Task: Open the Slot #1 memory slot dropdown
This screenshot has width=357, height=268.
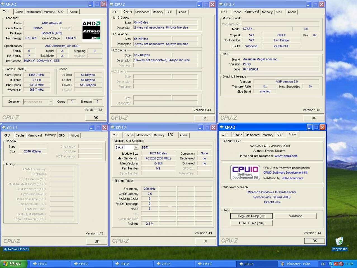Action: point(136,147)
